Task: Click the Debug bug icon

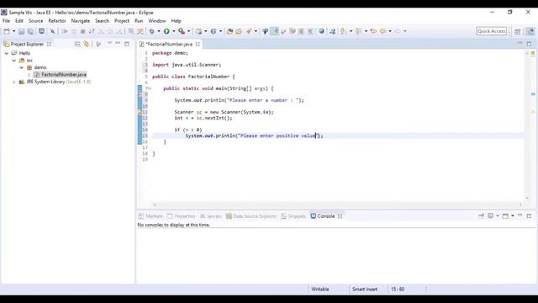Action: coord(151,31)
